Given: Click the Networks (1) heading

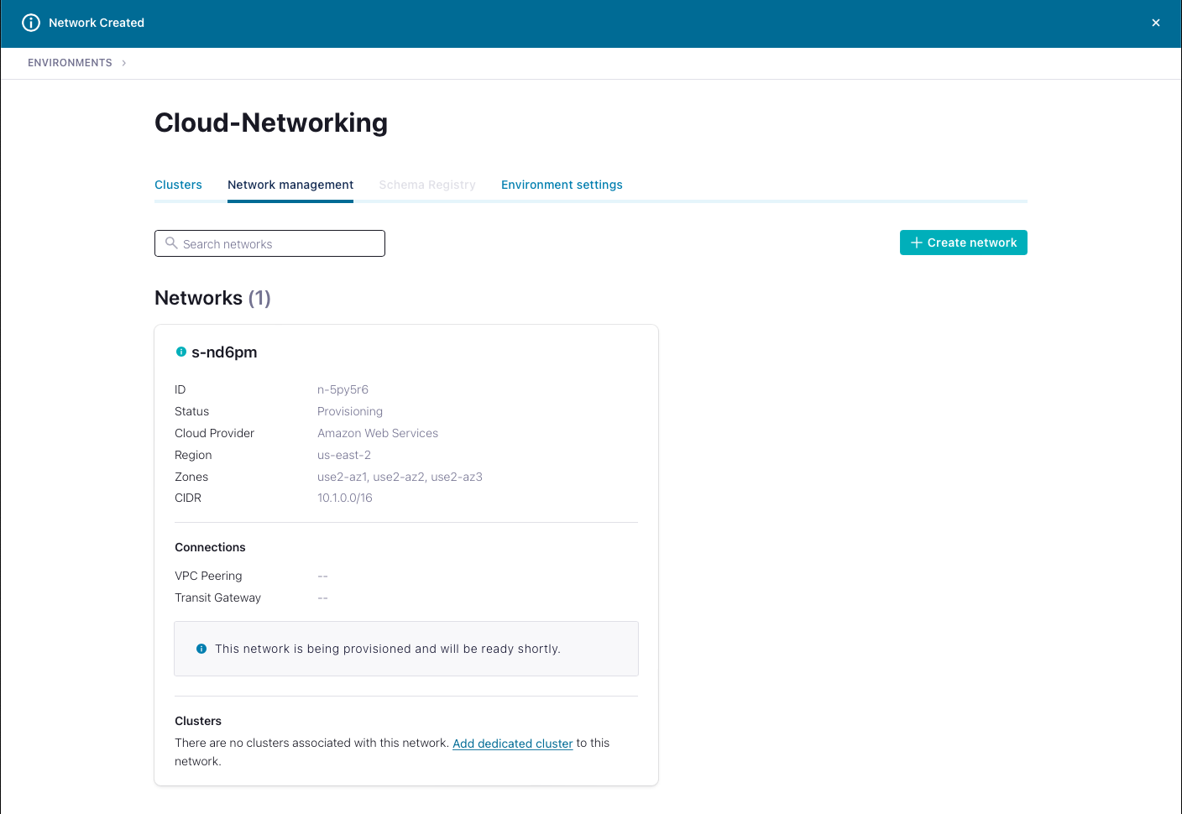Looking at the screenshot, I should coord(212,298).
